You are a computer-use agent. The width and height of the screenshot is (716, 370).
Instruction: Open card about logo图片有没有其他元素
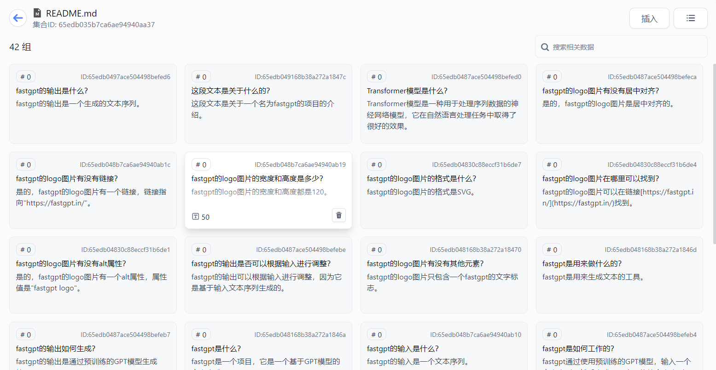(444, 275)
